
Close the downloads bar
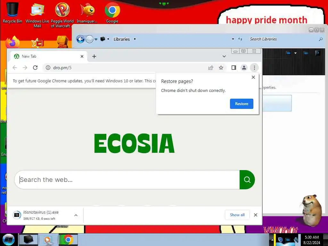point(256,215)
